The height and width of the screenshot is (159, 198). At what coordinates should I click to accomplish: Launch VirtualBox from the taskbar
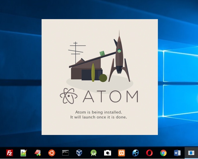pos(79,153)
